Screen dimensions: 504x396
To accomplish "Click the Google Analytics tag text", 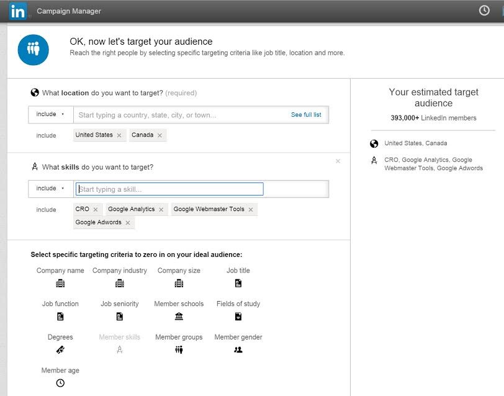I will pos(131,209).
